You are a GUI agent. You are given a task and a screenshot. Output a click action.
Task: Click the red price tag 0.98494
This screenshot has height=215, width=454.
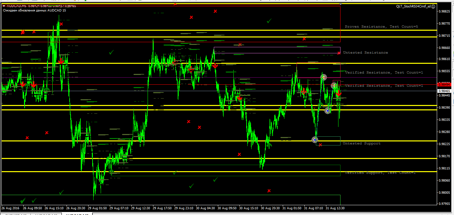pos(444,84)
